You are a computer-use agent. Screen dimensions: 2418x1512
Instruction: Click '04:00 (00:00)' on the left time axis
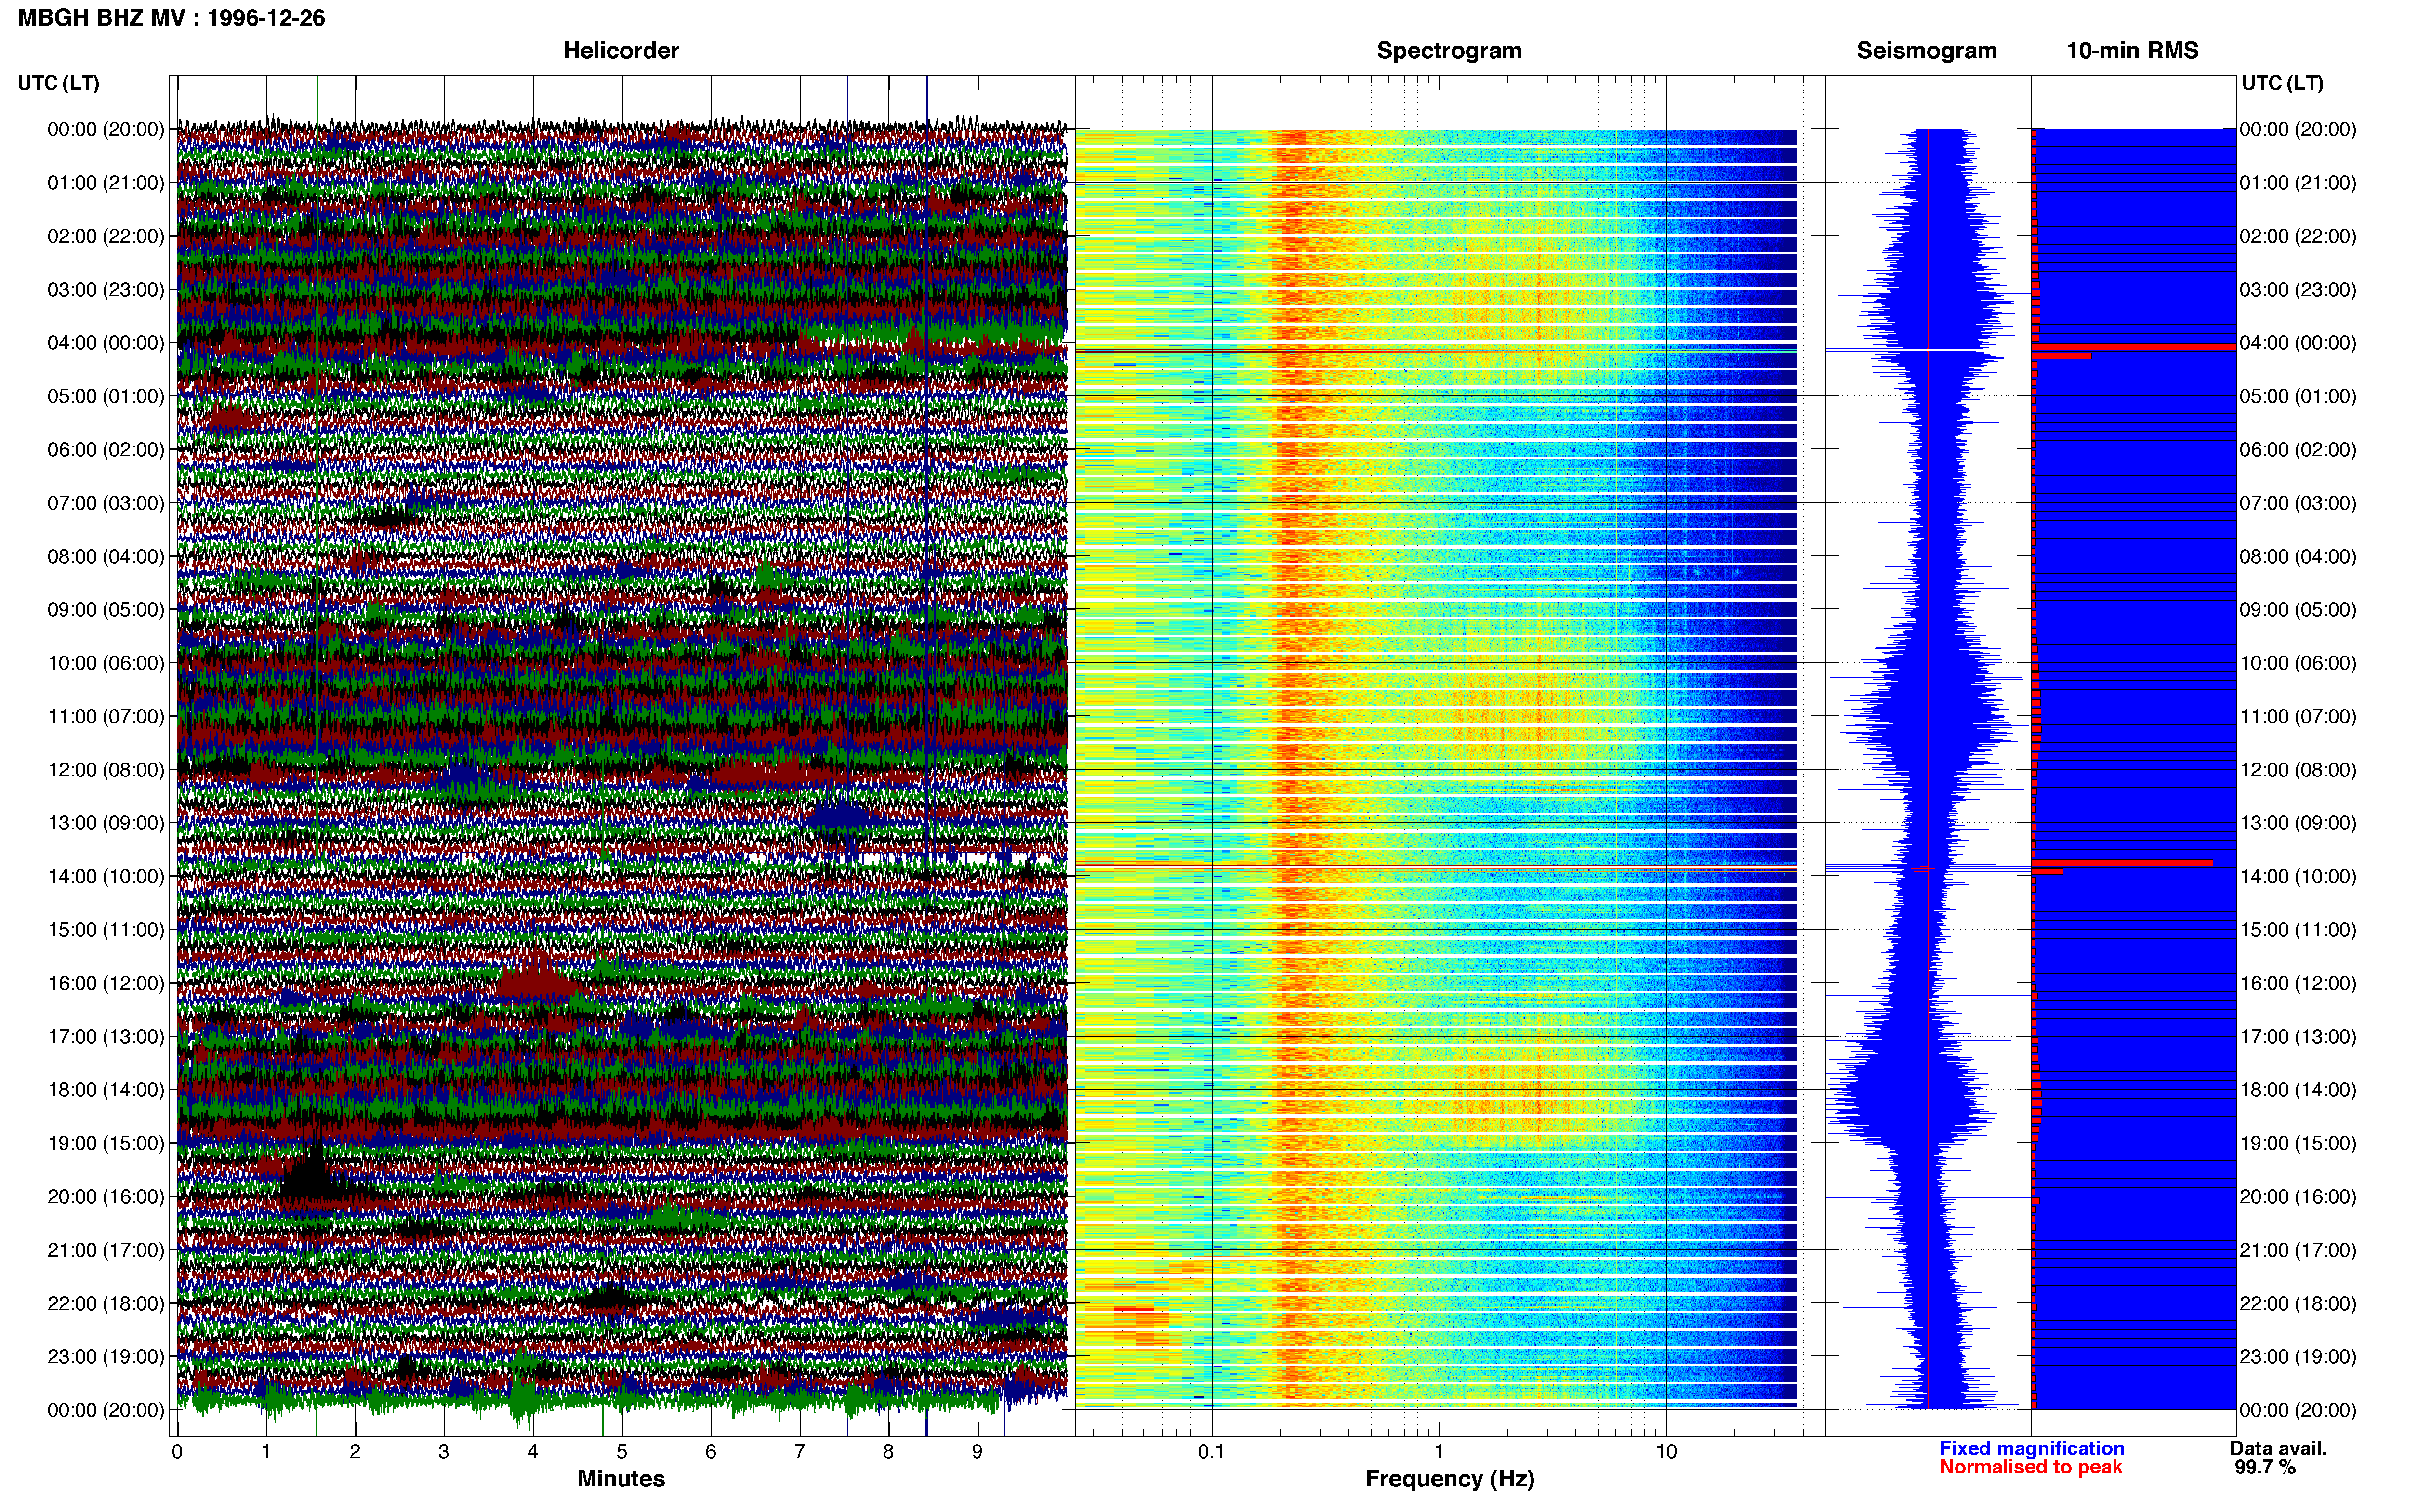tap(106, 343)
